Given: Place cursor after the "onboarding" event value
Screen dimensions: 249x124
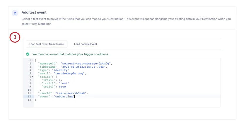Looking at the screenshot, I should [x=74, y=97].
